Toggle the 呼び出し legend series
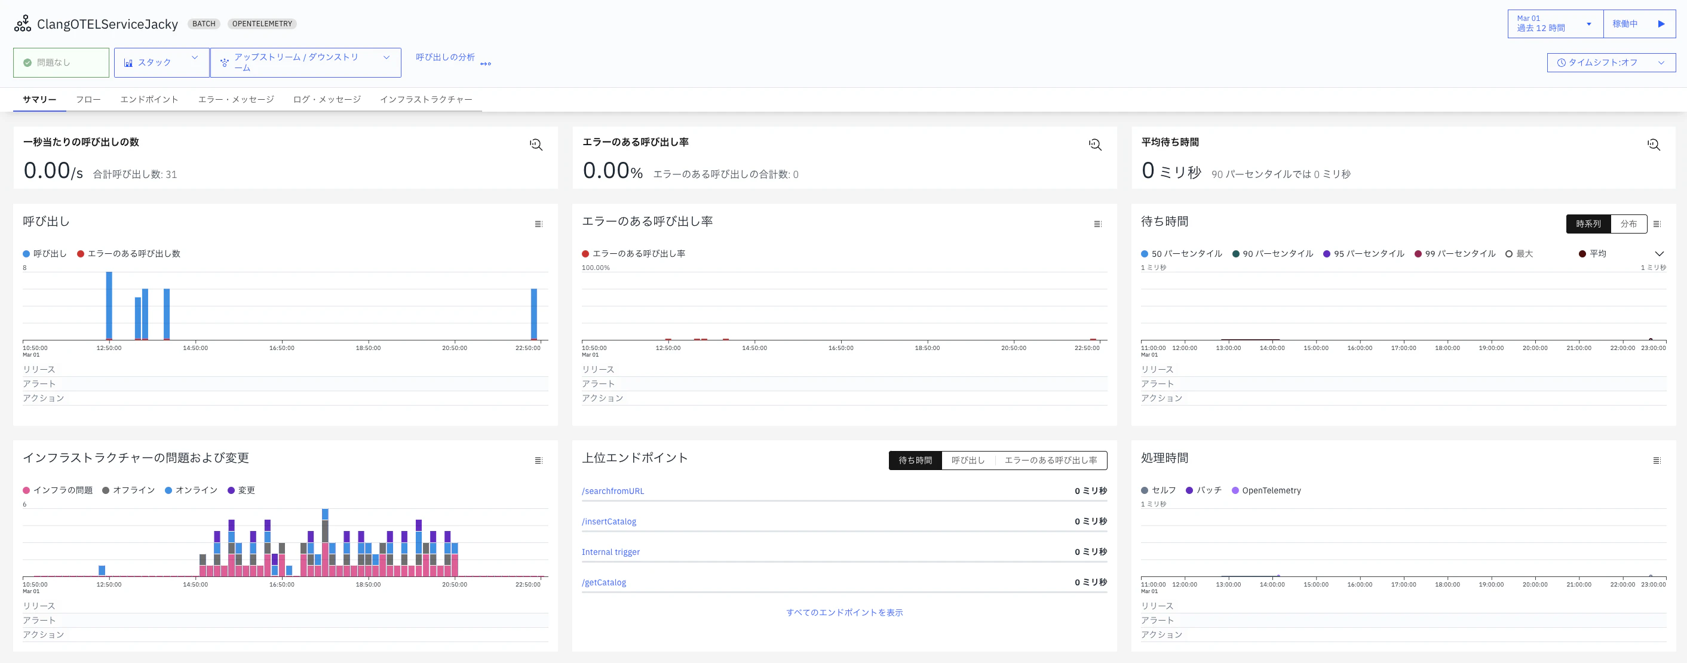1687x663 pixels. coord(45,254)
